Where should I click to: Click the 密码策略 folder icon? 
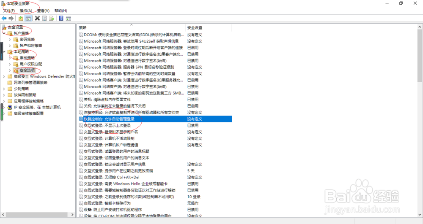[x=16, y=40]
